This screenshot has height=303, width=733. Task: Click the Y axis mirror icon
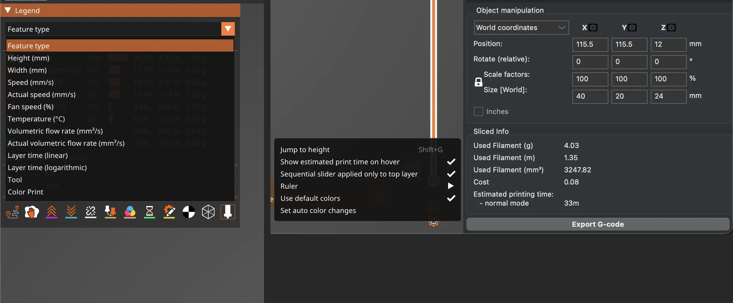pos(632,27)
